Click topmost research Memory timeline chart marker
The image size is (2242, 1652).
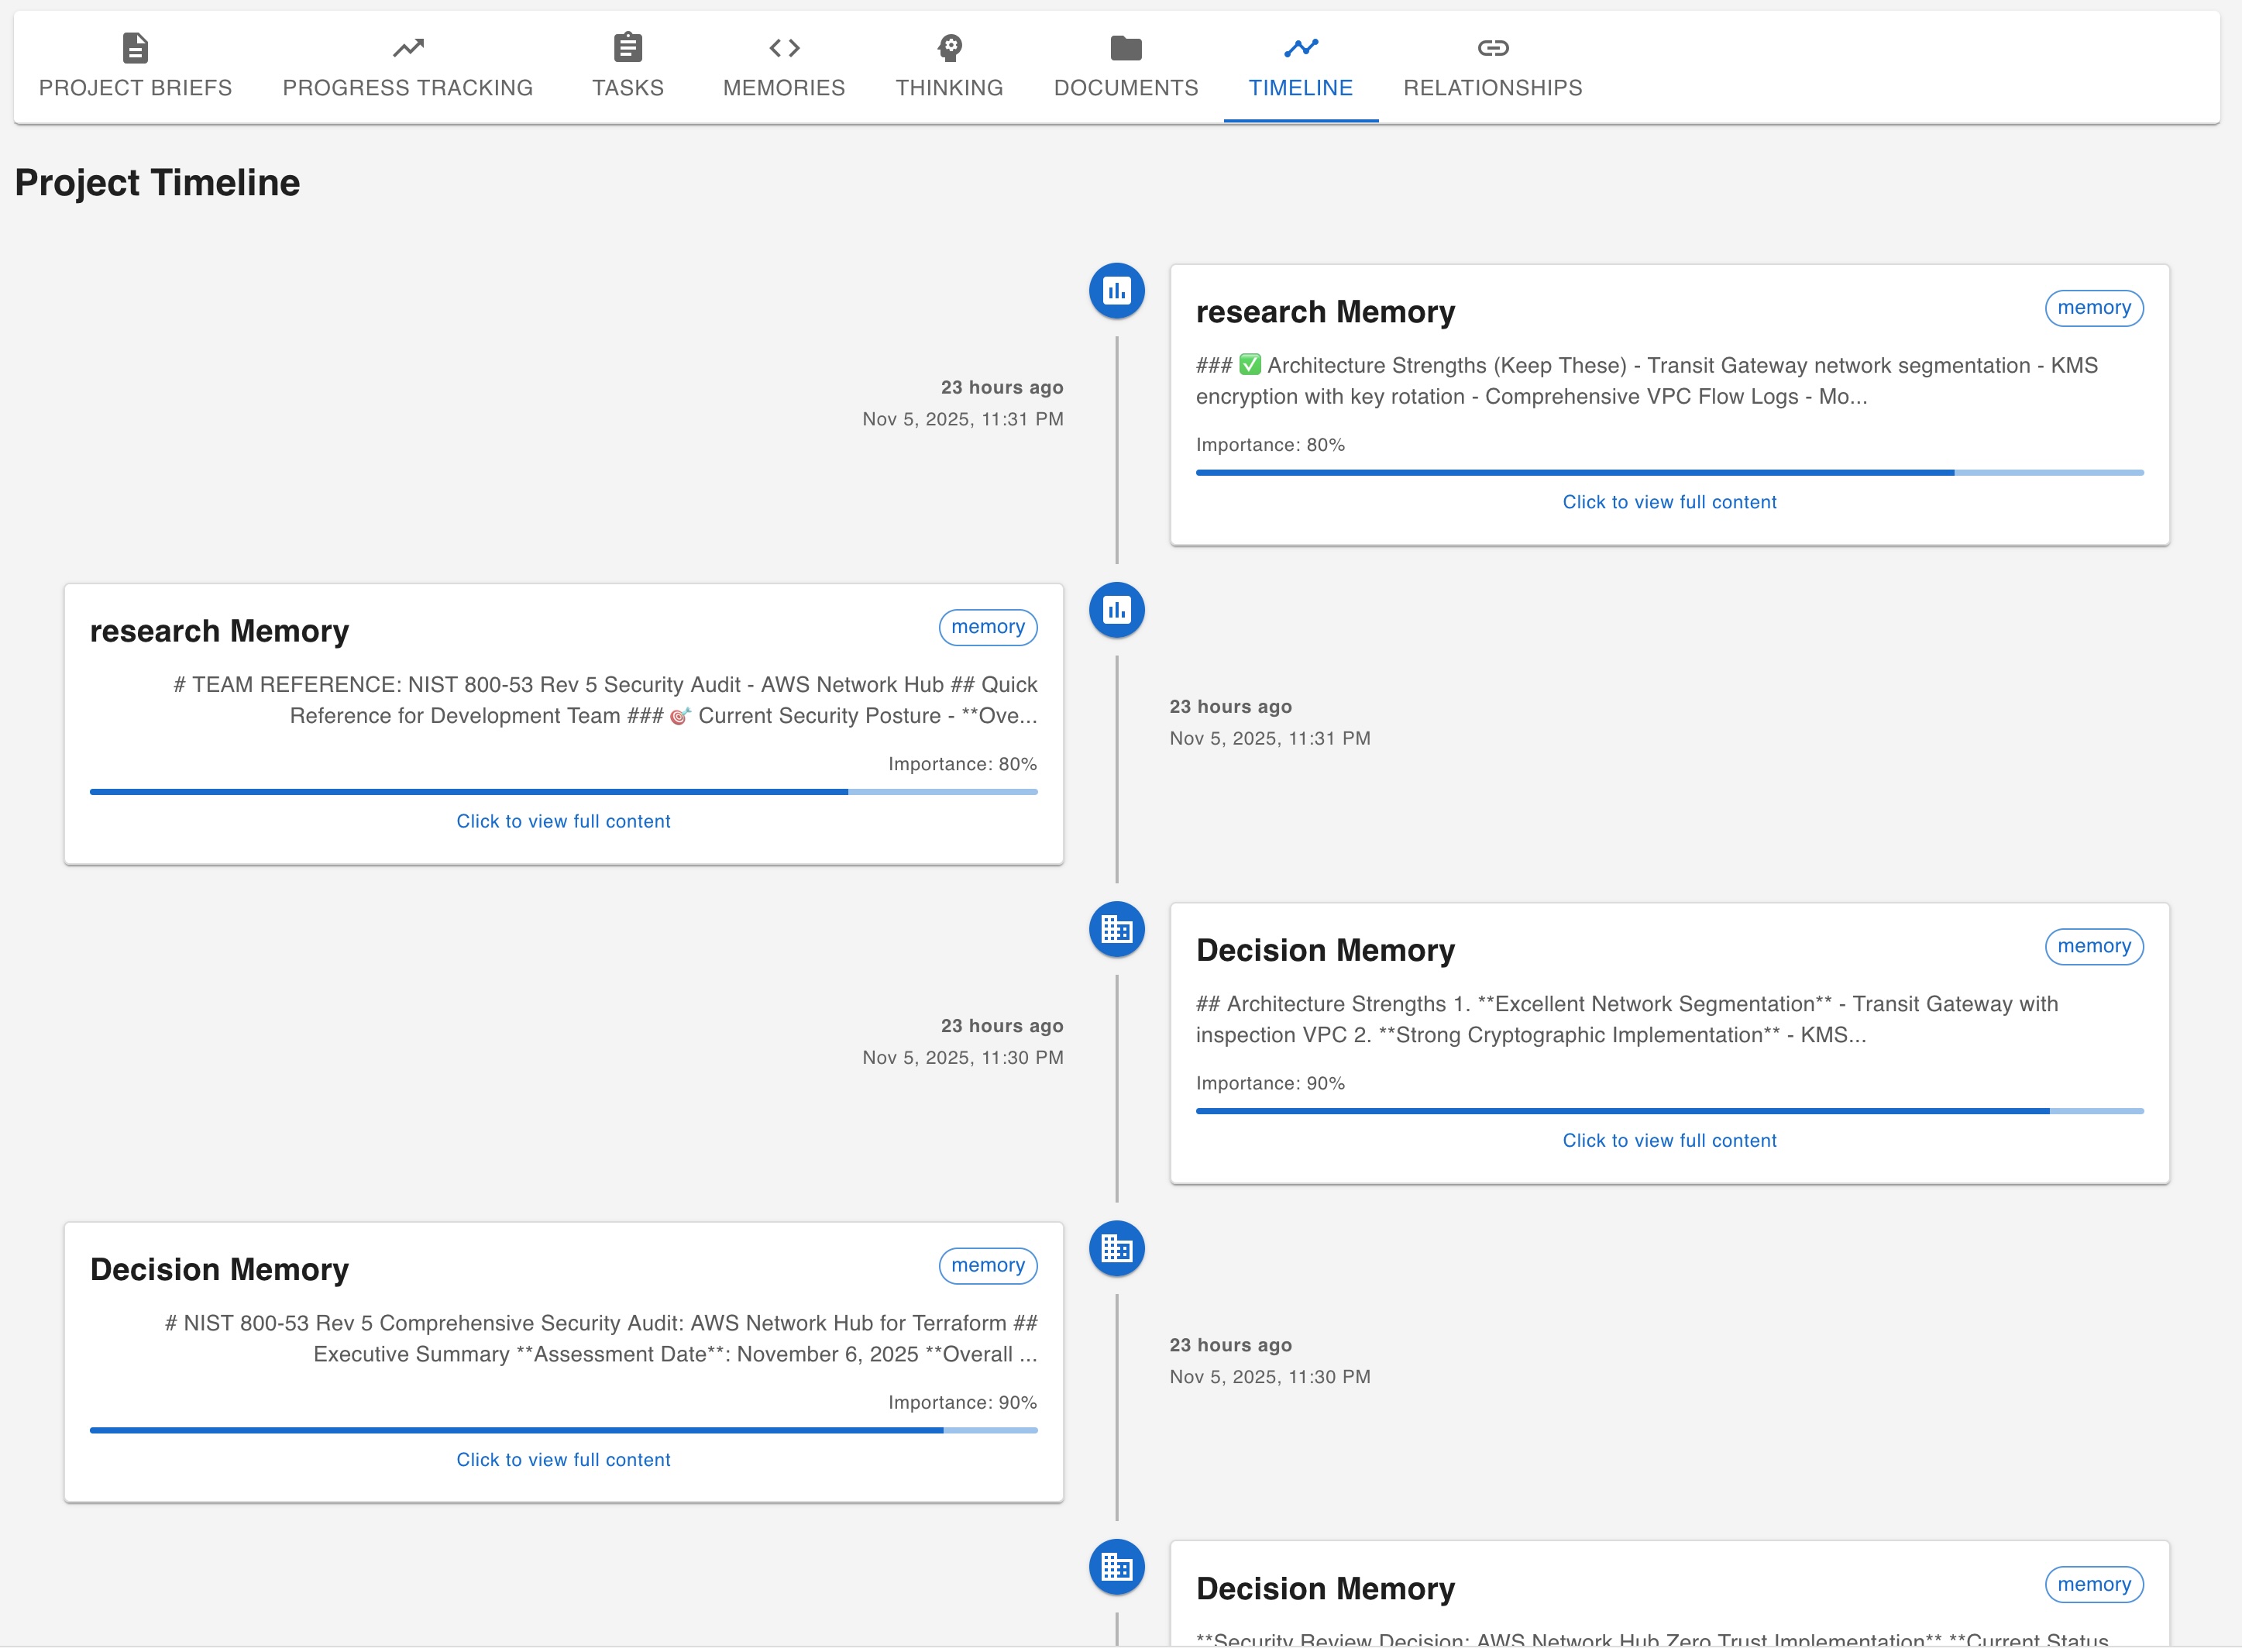(1116, 291)
